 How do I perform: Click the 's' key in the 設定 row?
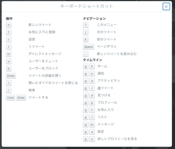[92, 132]
